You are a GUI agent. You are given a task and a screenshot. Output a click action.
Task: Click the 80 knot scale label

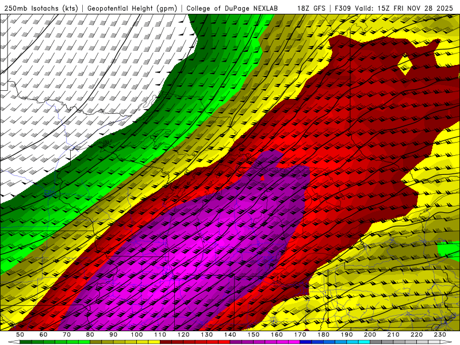(x=90, y=335)
